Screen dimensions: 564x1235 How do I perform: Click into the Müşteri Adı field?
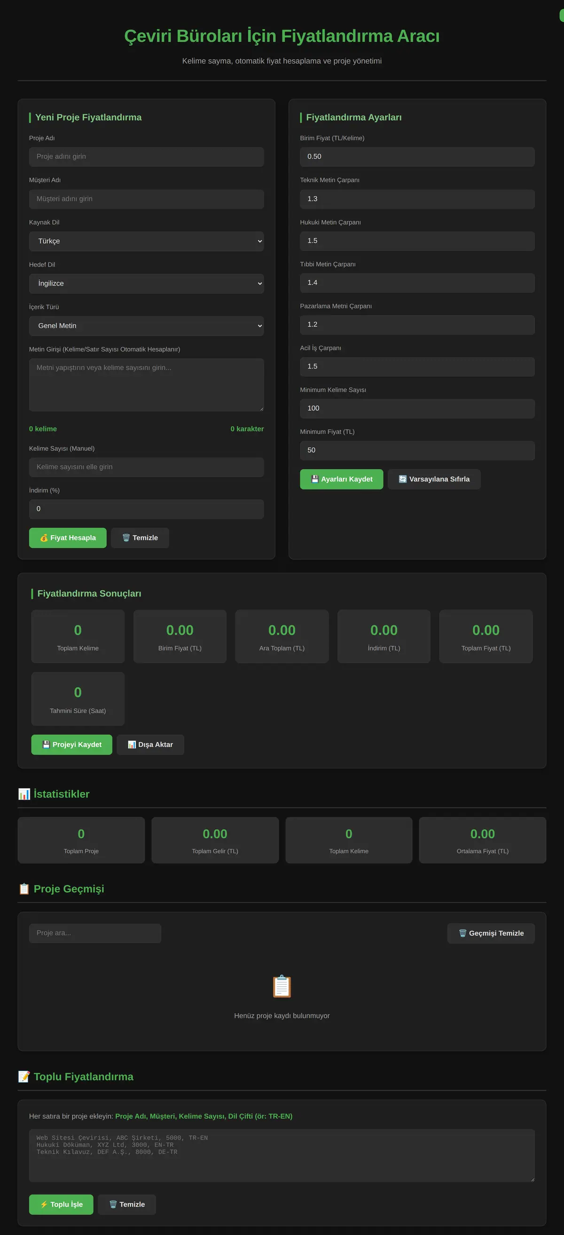(147, 199)
